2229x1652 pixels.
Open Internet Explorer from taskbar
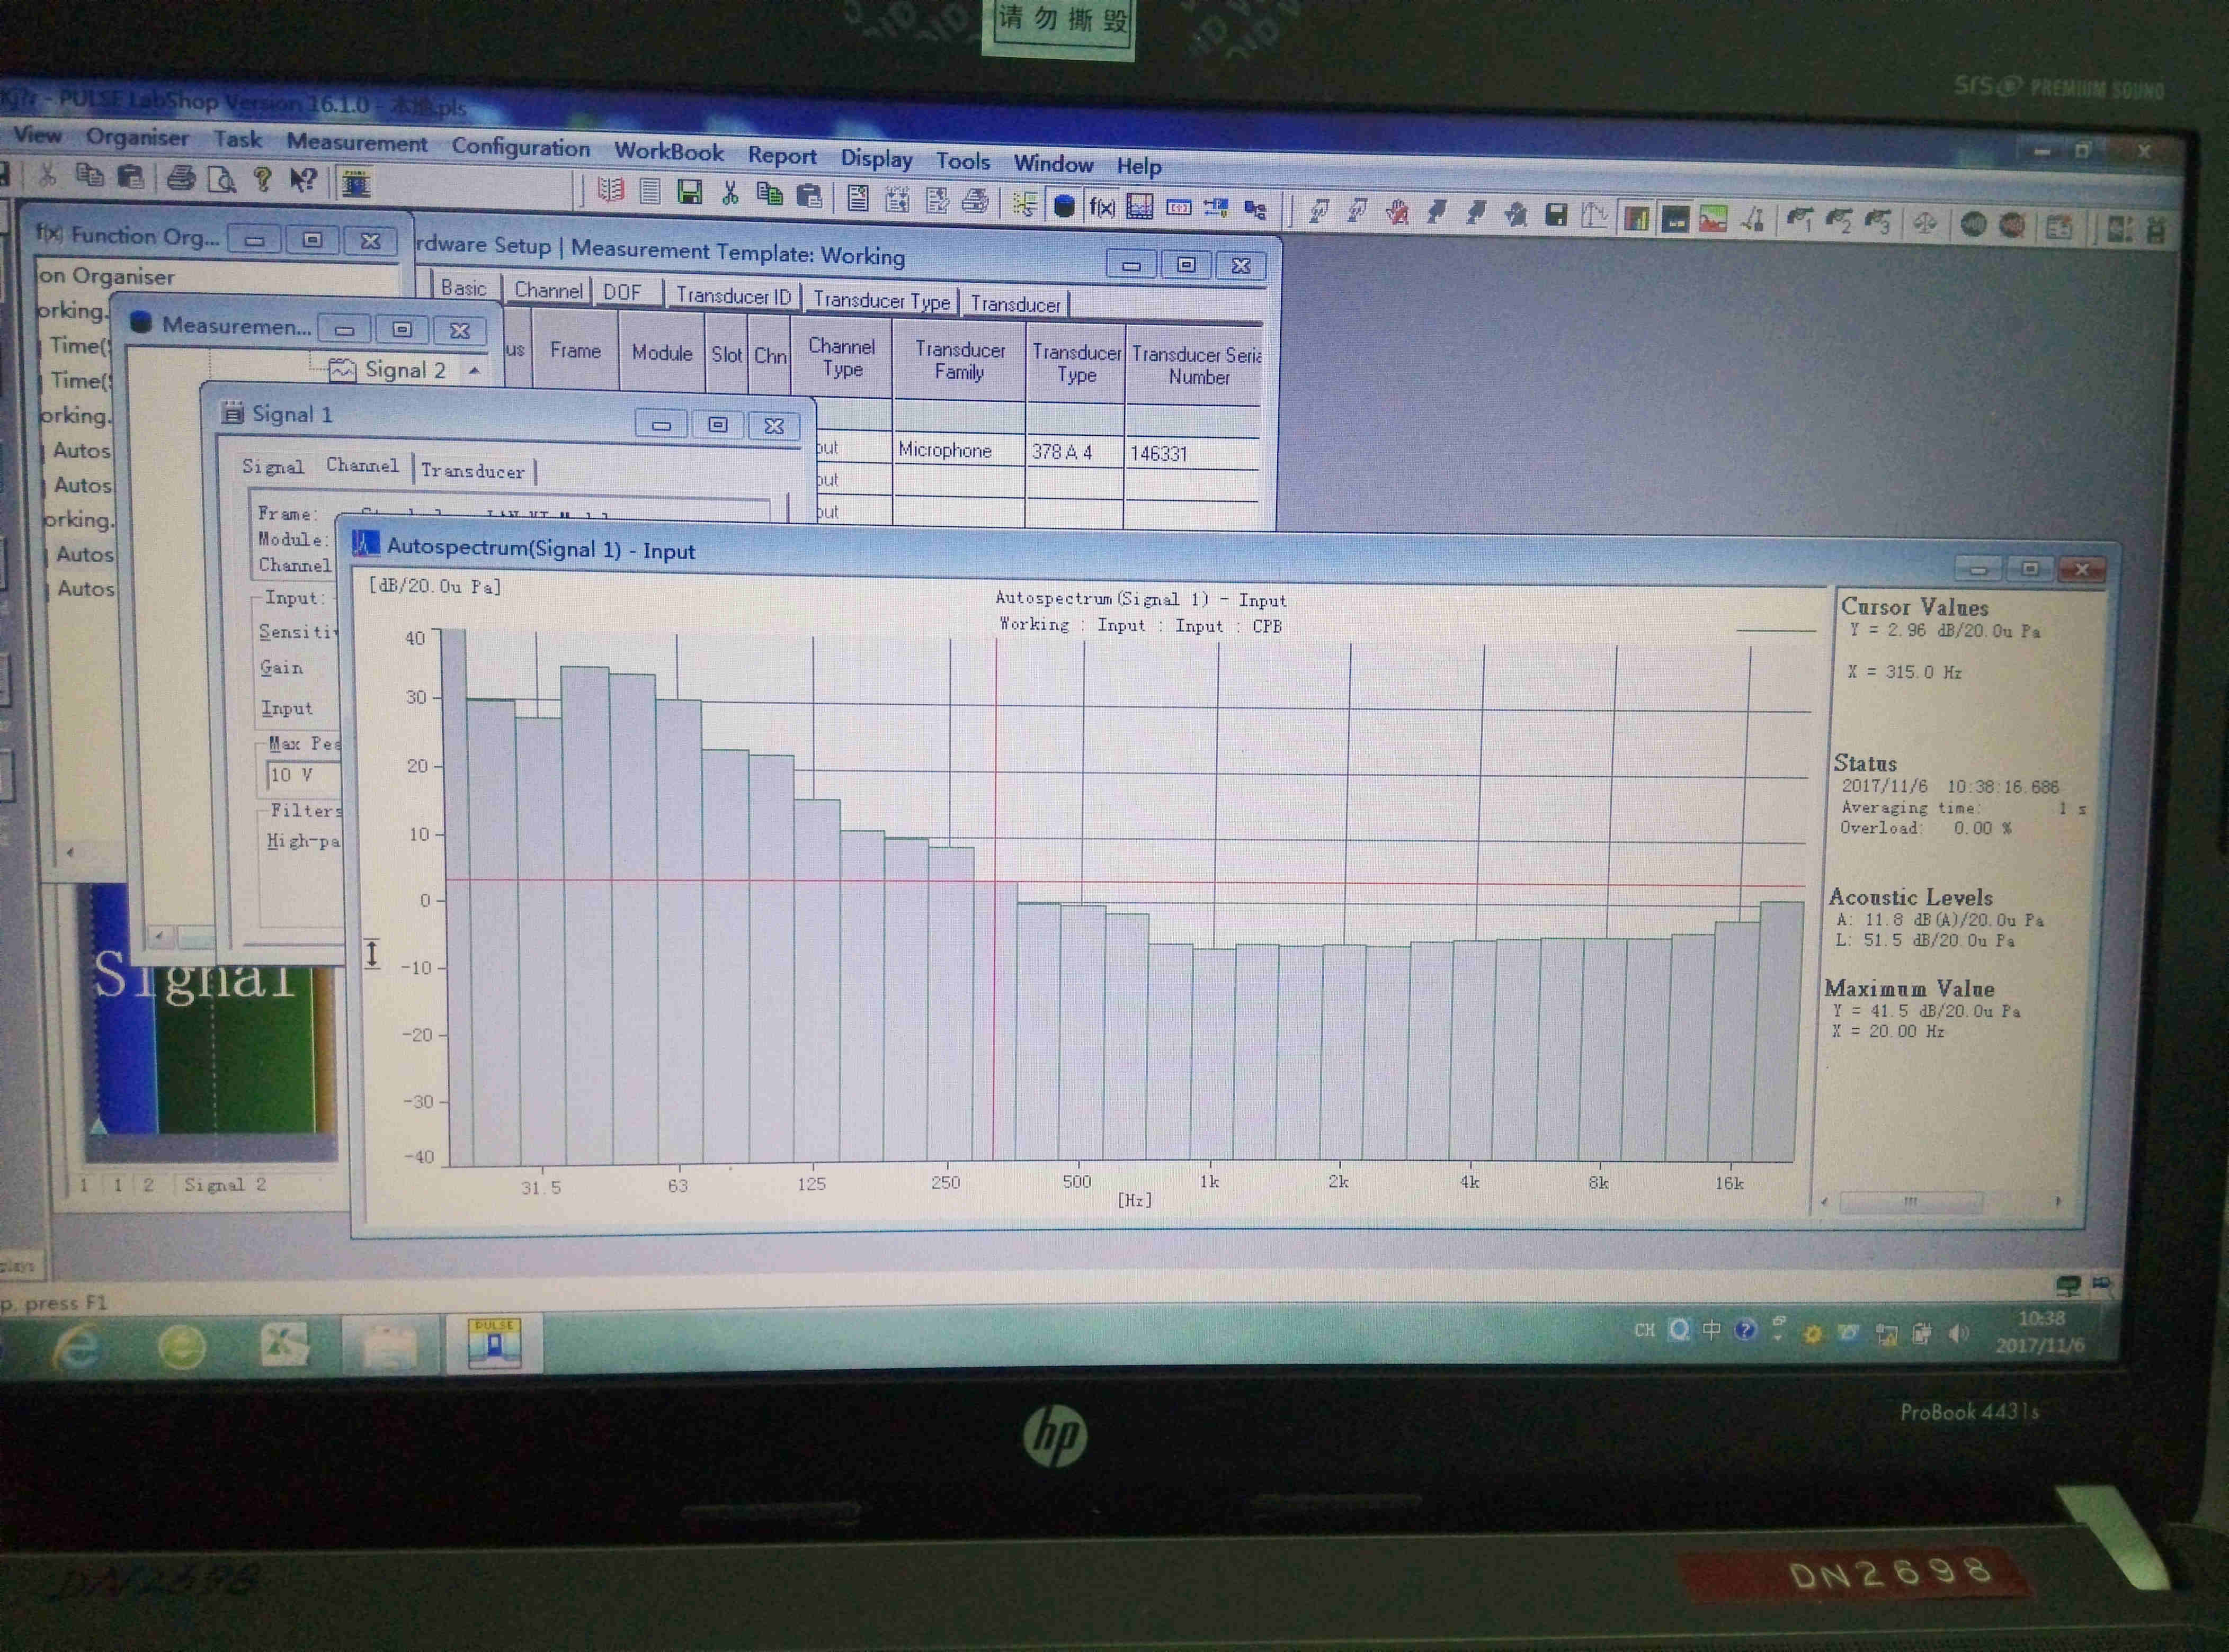click(x=76, y=1347)
